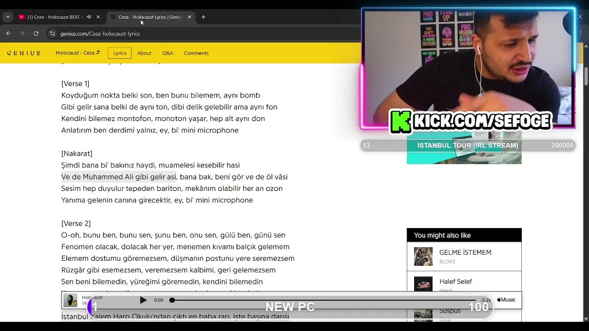Click the page vertical scrollbar thumb

tap(586, 76)
